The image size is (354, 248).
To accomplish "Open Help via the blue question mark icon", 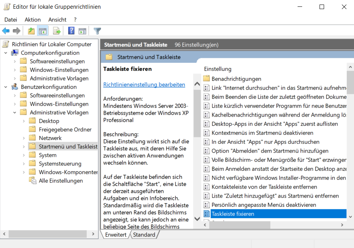I will pos(71,31).
